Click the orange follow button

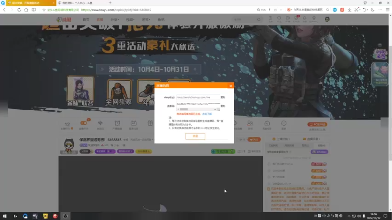(x=254, y=140)
